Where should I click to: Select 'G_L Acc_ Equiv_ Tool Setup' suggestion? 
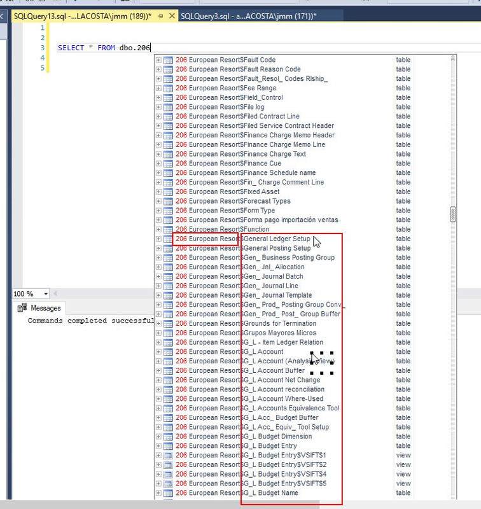coord(252,427)
